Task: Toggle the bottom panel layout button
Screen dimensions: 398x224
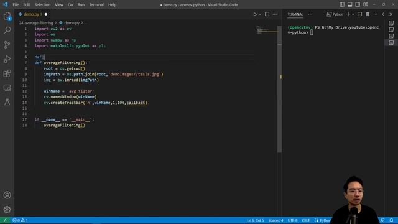Action: coord(349,4)
